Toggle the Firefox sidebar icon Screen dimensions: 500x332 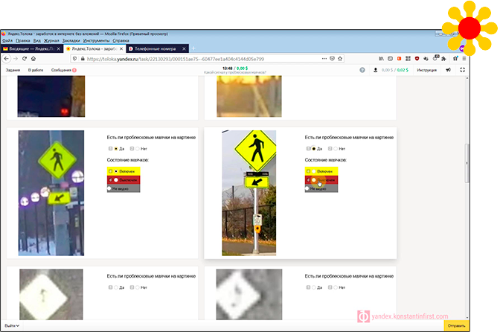coord(390,59)
